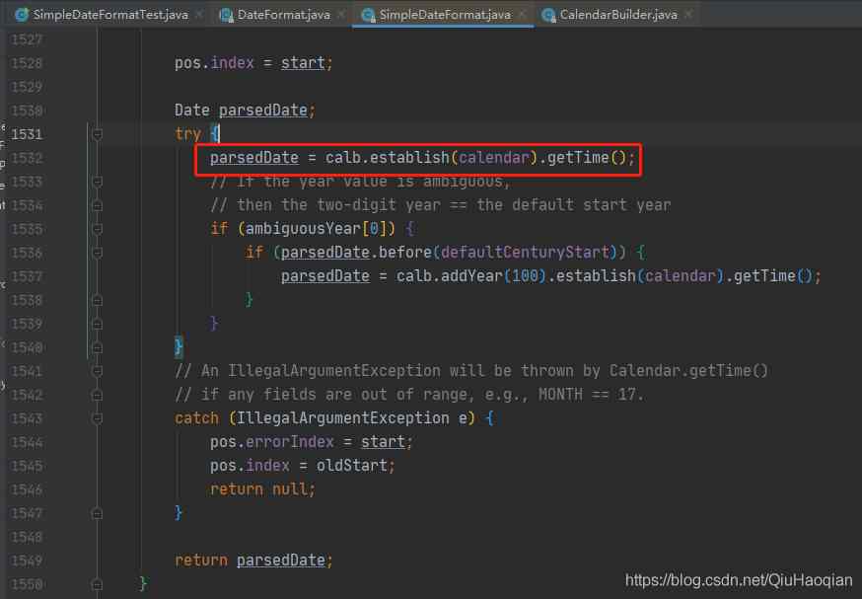The height and width of the screenshot is (599, 862).
Task: Click 'errorIndex' field on line 1544
Action: [x=289, y=442]
